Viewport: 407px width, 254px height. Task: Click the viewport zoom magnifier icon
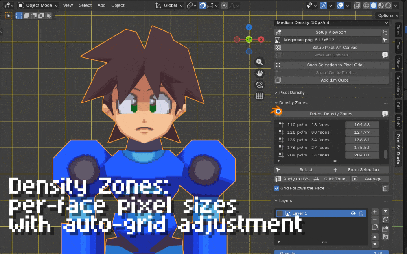pos(259,62)
